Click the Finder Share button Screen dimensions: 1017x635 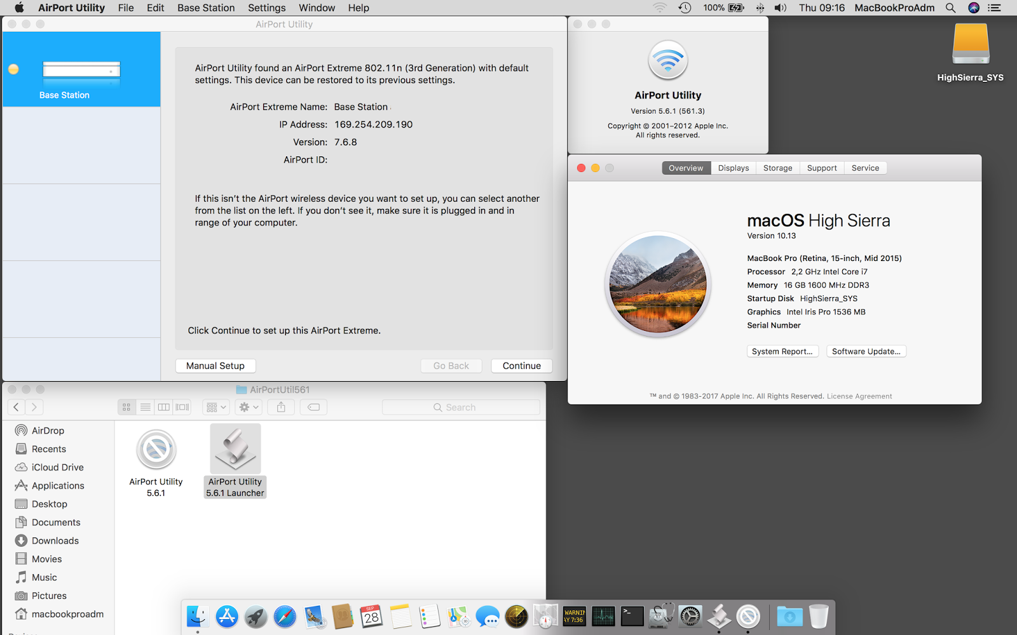[x=281, y=407]
